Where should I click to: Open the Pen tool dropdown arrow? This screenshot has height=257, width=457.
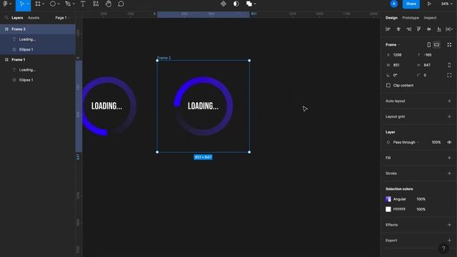(x=74, y=4)
